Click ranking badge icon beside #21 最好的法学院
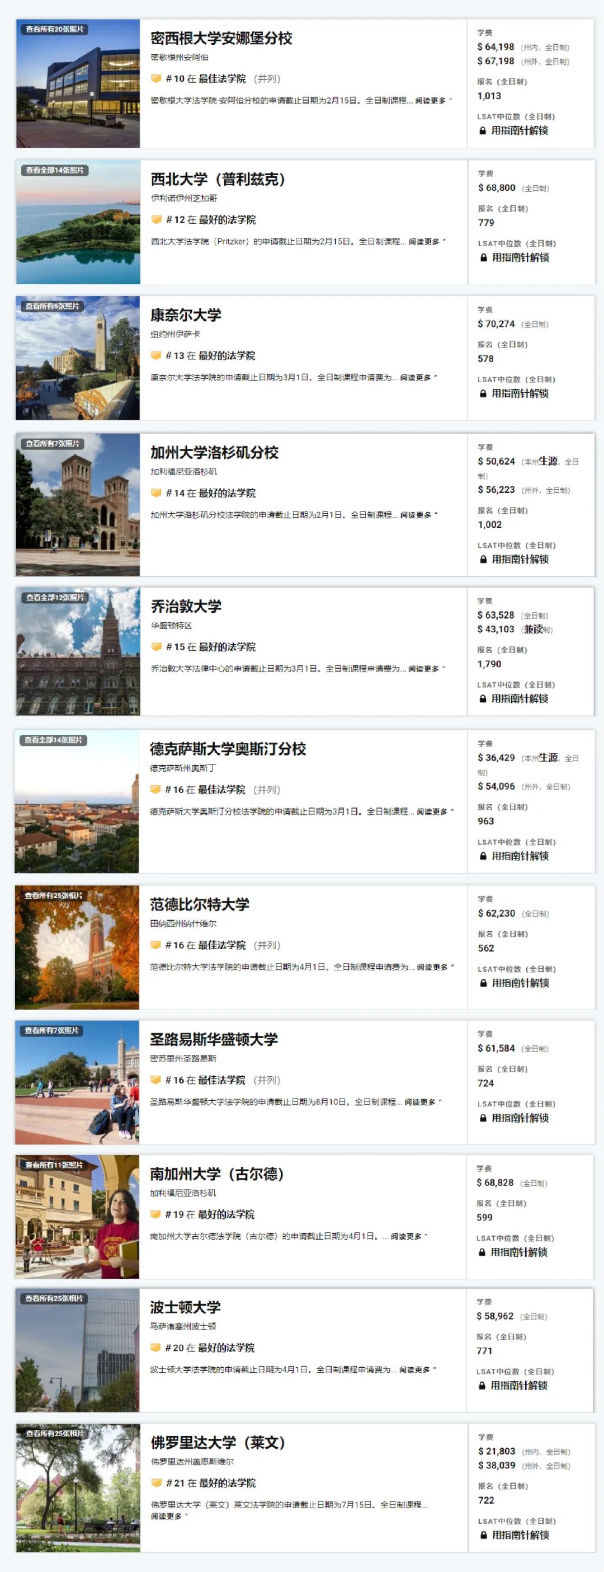This screenshot has width=604, height=1572. pyautogui.click(x=156, y=1483)
